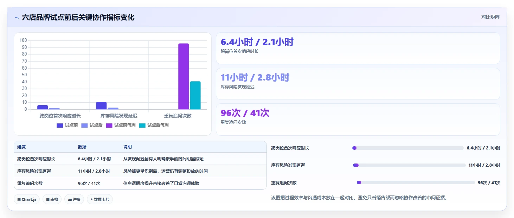Image resolution: width=514 pixels, height=218 pixels.
Task: Click the 表格 chip icon
Action: pos(48,199)
